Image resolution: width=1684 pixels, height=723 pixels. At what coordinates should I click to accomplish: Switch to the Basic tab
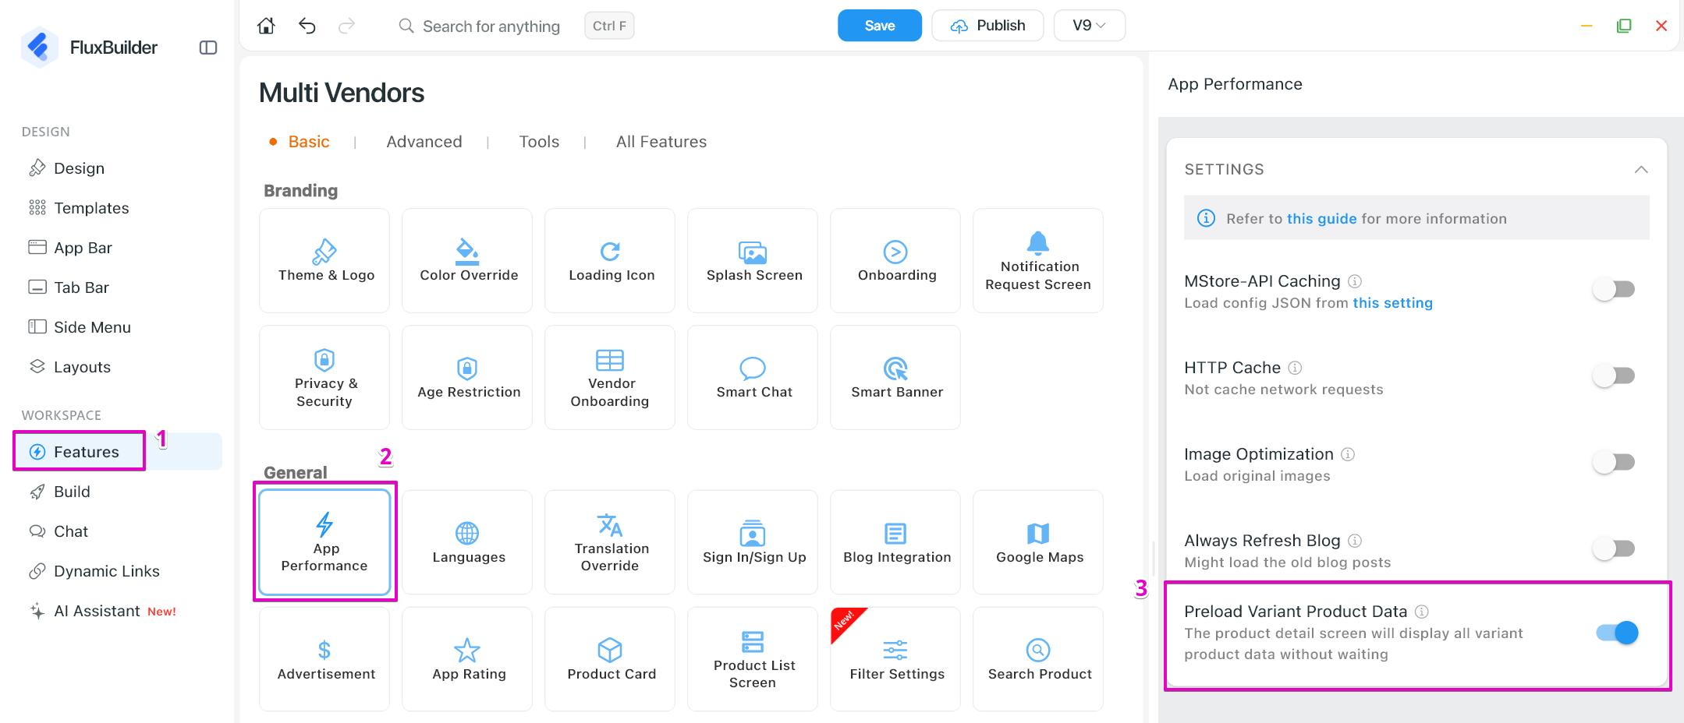coord(309,142)
